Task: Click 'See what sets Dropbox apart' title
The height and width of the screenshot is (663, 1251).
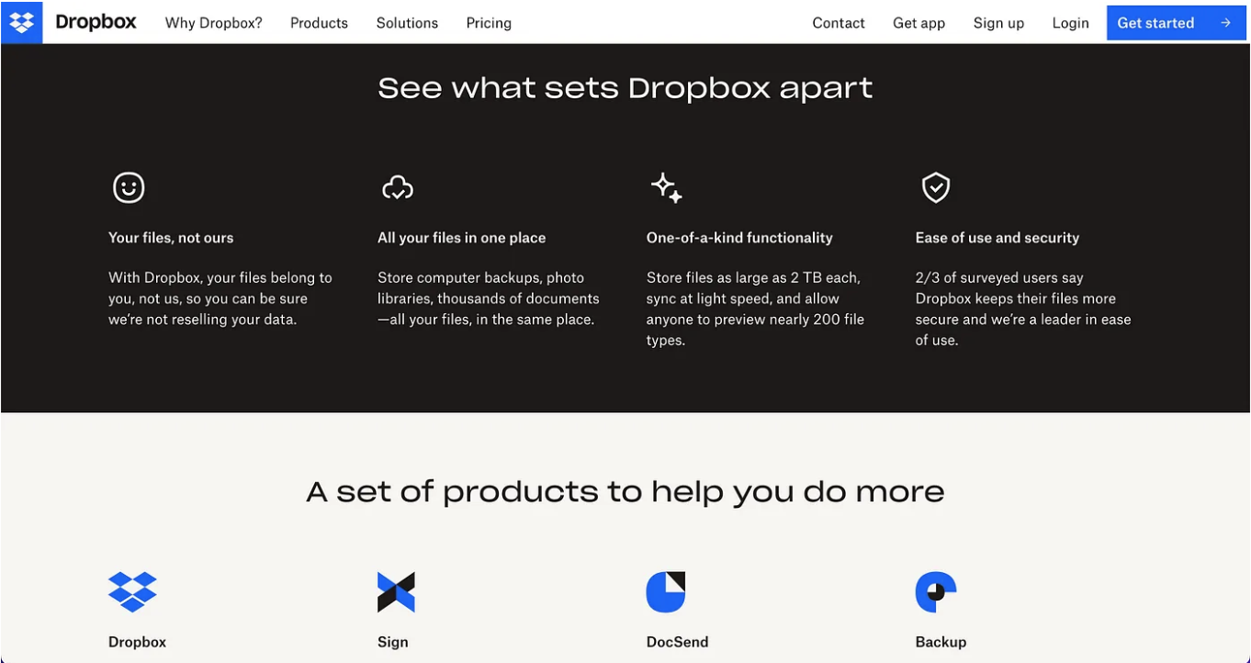Action: click(625, 88)
